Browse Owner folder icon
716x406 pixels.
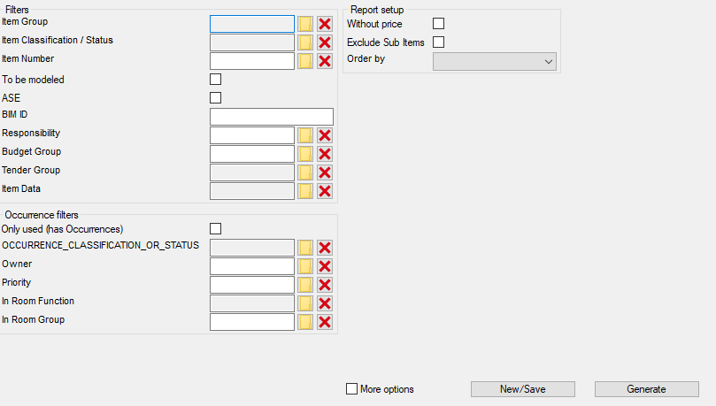click(305, 266)
